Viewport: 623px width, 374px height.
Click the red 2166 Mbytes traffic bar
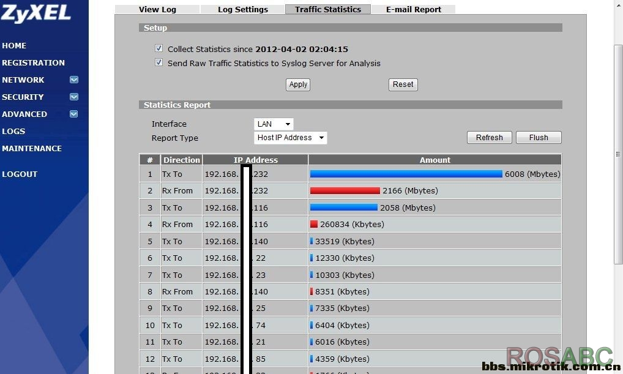345,190
